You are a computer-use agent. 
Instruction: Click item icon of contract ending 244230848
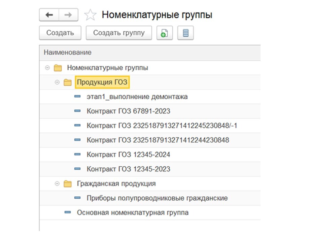[77, 140]
